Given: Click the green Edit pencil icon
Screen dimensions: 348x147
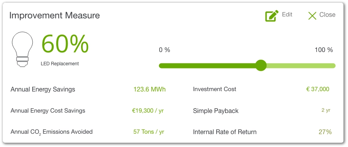Looking at the screenshot, I should [272, 16].
